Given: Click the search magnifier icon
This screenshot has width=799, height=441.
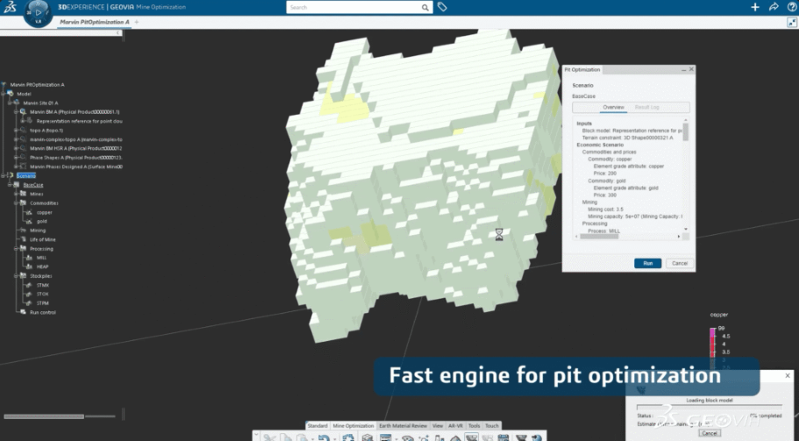Looking at the screenshot, I should pos(424,7).
